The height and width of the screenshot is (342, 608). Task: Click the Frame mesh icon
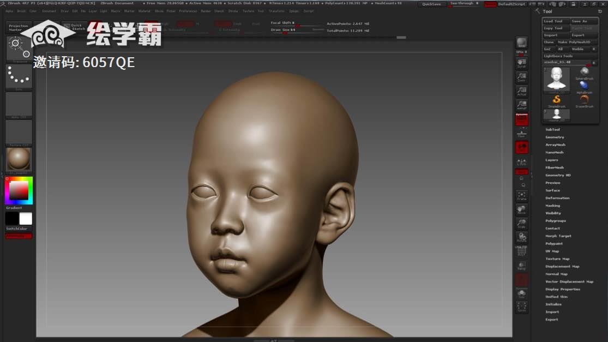[522, 195]
